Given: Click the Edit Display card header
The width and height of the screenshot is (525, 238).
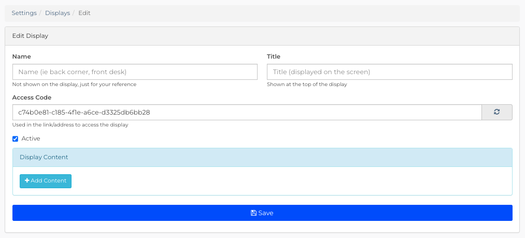Looking at the screenshot, I should coord(262,36).
